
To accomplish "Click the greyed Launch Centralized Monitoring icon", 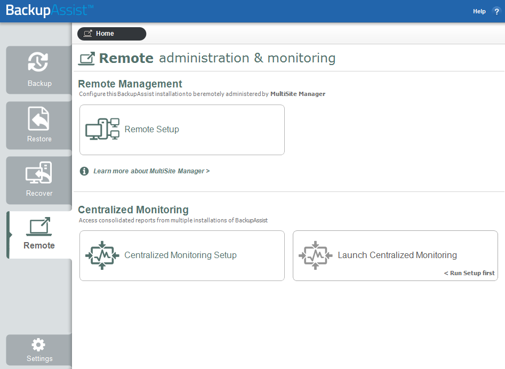I will [x=315, y=255].
